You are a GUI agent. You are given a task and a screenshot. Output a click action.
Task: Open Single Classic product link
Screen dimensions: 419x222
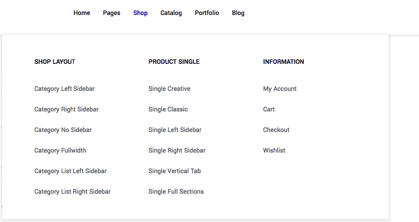point(168,109)
